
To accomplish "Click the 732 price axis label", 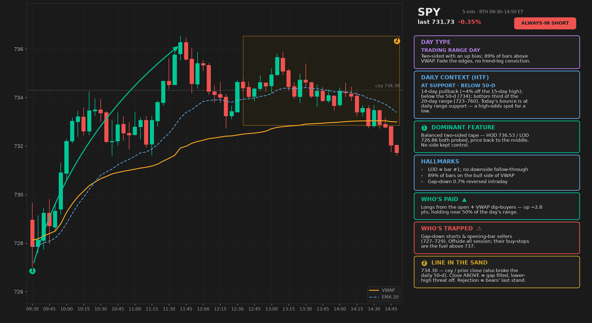I will click(18, 146).
